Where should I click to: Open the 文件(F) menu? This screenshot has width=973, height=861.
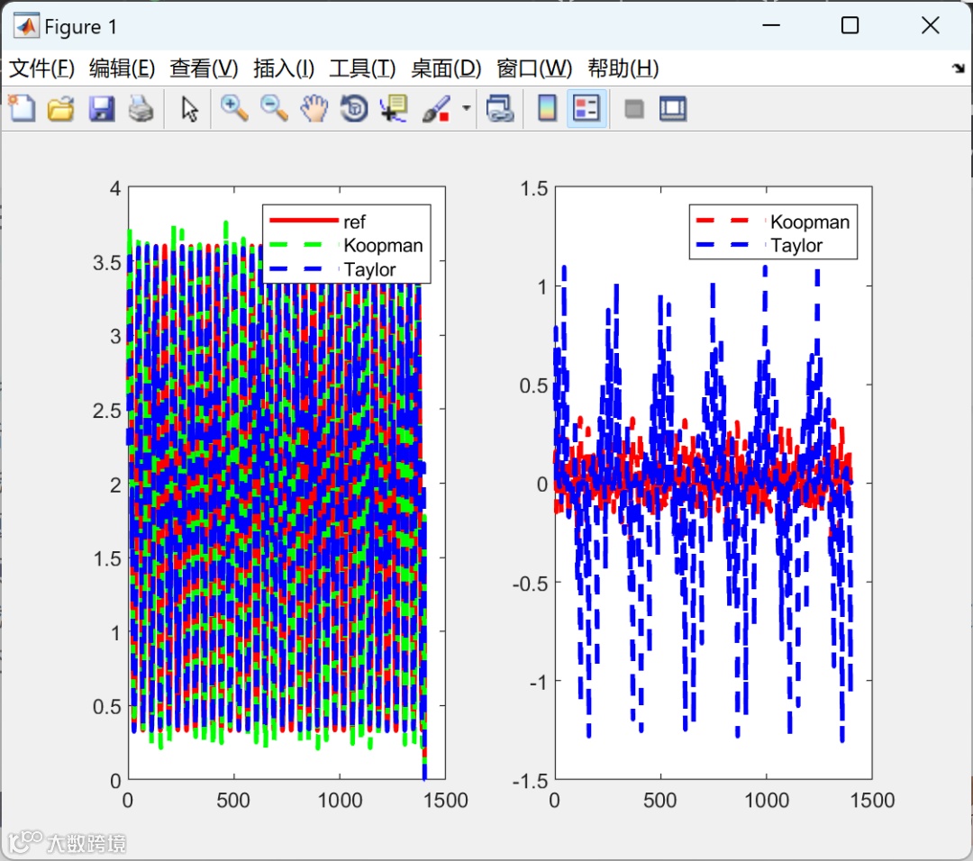point(41,68)
